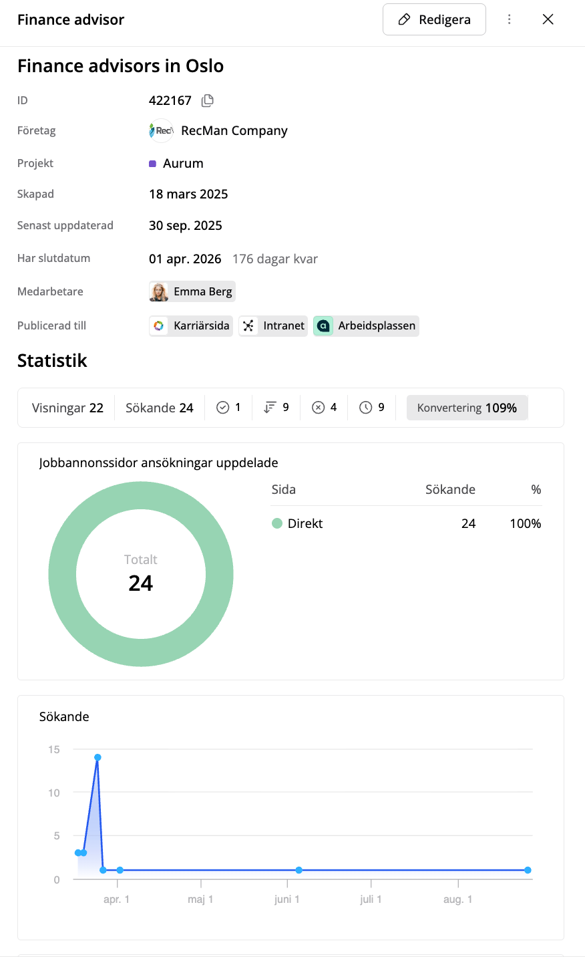
Task: Copy the job ID 422167
Action: point(208,101)
